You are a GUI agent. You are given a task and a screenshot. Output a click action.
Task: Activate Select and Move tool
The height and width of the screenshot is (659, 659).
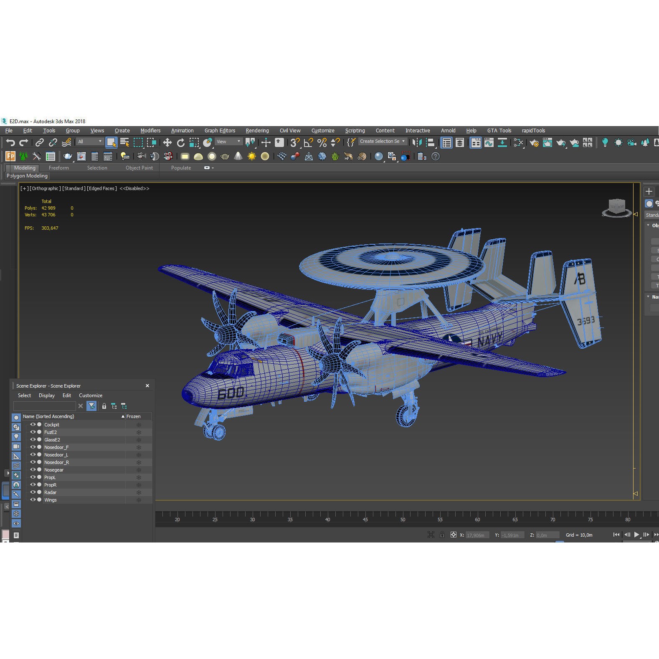(167, 143)
